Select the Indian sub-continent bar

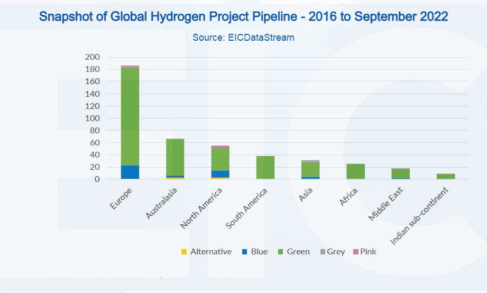tap(445, 176)
